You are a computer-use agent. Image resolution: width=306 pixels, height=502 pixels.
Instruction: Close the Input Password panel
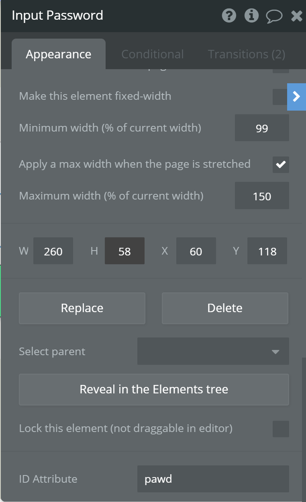click(x=297, y=16)
